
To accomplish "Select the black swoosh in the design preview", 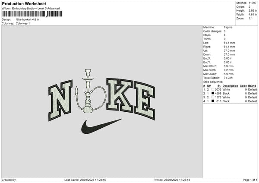I will coord(101,126).
